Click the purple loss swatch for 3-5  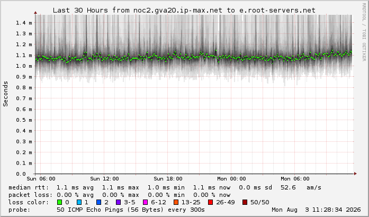click(119, 202)
